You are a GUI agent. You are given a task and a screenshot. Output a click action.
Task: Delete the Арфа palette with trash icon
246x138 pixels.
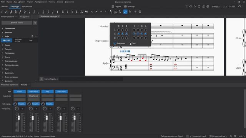tap(32, 36)
